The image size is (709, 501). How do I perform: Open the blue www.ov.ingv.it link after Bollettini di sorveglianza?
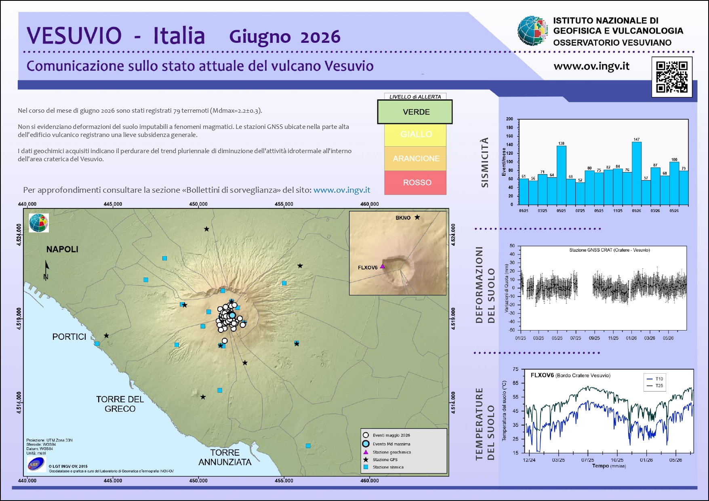tap(342, 190)
